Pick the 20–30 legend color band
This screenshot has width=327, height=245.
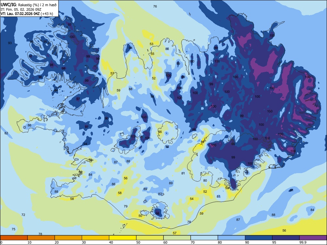[68, 238]
